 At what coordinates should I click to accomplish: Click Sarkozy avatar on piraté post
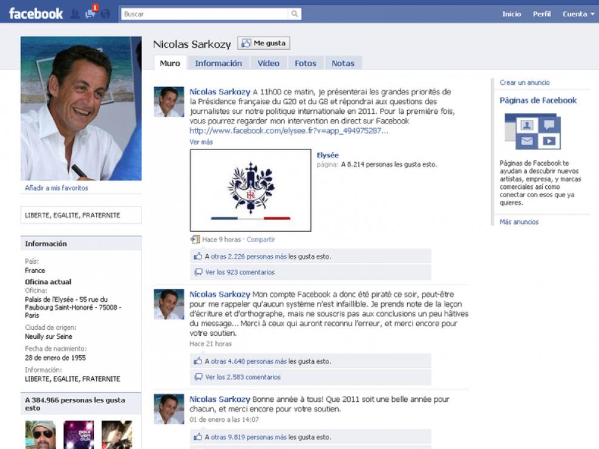point(169,304)
